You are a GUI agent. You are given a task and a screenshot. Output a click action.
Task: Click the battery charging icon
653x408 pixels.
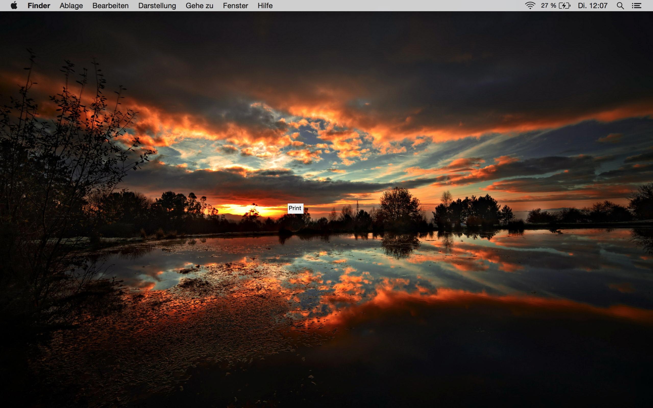click(564, 5)
